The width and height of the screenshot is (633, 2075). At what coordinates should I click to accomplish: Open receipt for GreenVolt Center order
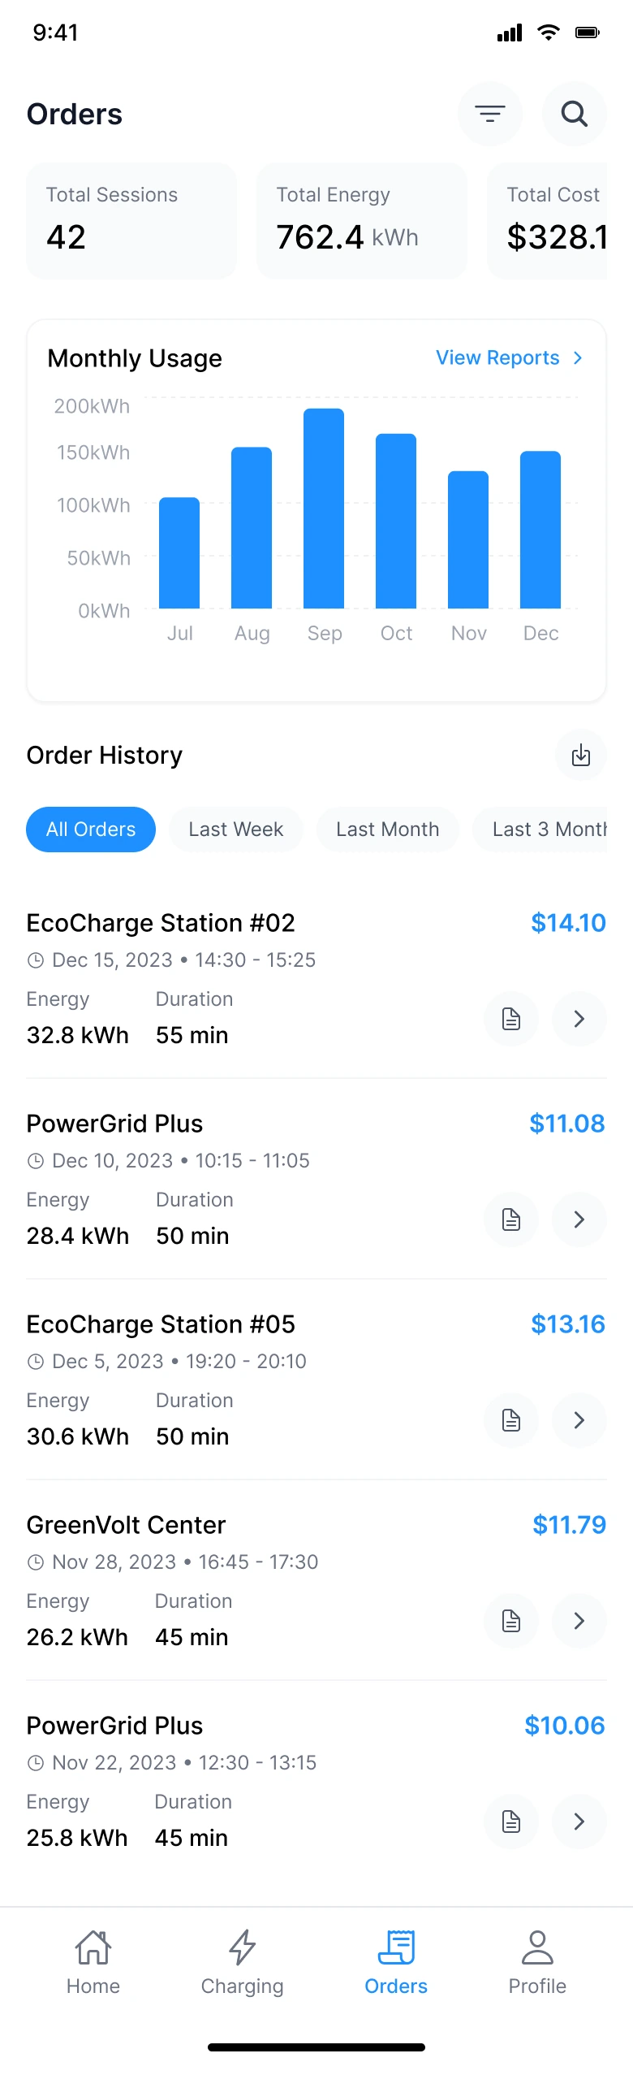pos(510,1621)
